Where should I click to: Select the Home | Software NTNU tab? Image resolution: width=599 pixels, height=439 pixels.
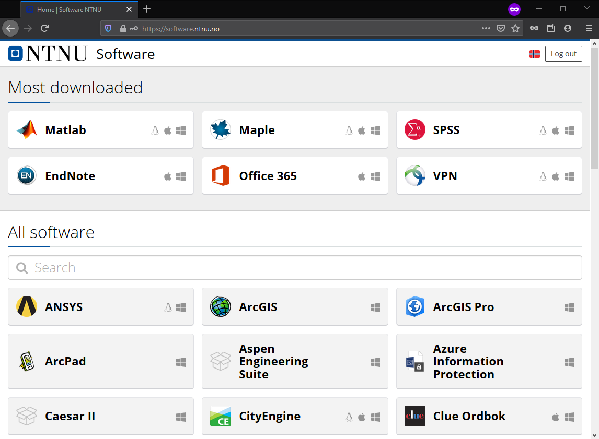79,9
